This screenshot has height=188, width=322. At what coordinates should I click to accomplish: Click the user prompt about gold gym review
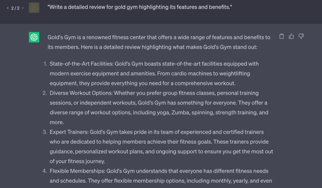[140, 7]
